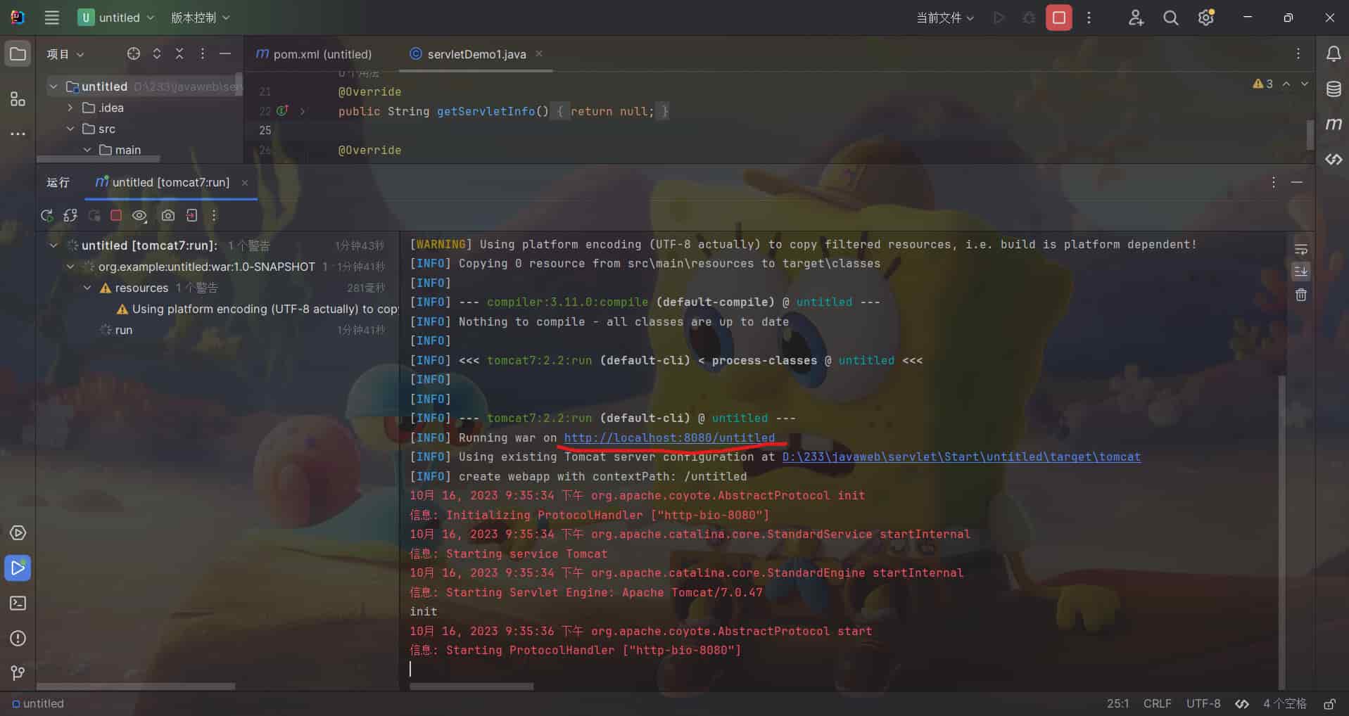Collapse the src folder
The width and height of the screenshot is (1349, 716).
tap(70, 129)
